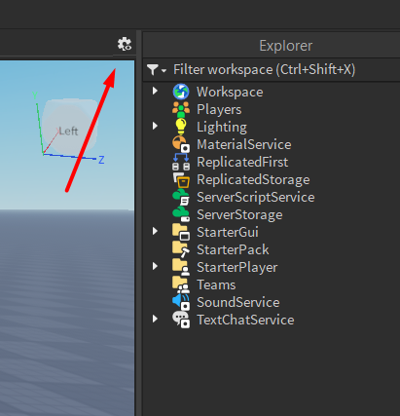This screenshot has height=416, width=400.
Task: Expand the Lighting tree node
Action: pyautogui.click(x=155, y=126)
